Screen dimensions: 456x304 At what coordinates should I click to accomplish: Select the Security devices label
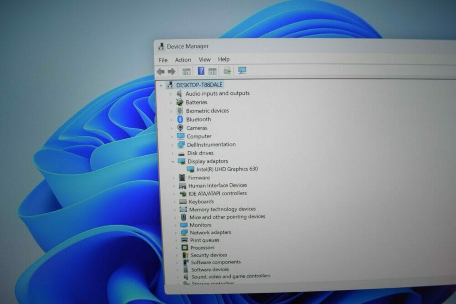[x=209, y=255]
